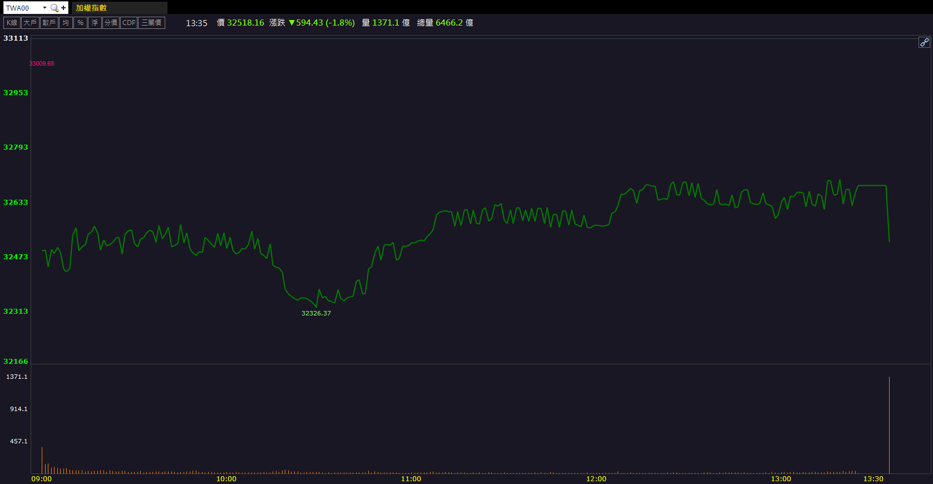Toggle the 散戶 indicator

click(x=49, y=23)
